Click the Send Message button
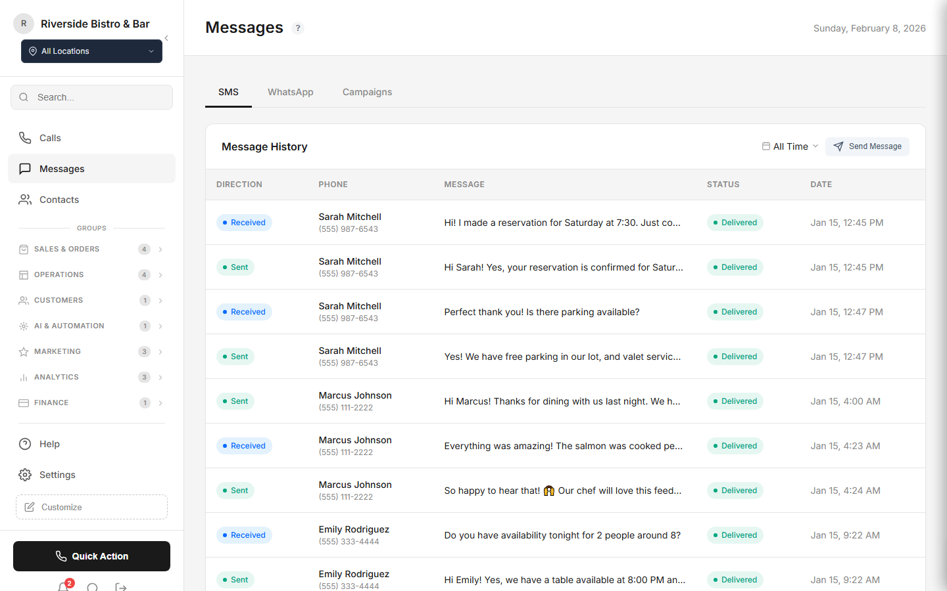 (867, 146)
